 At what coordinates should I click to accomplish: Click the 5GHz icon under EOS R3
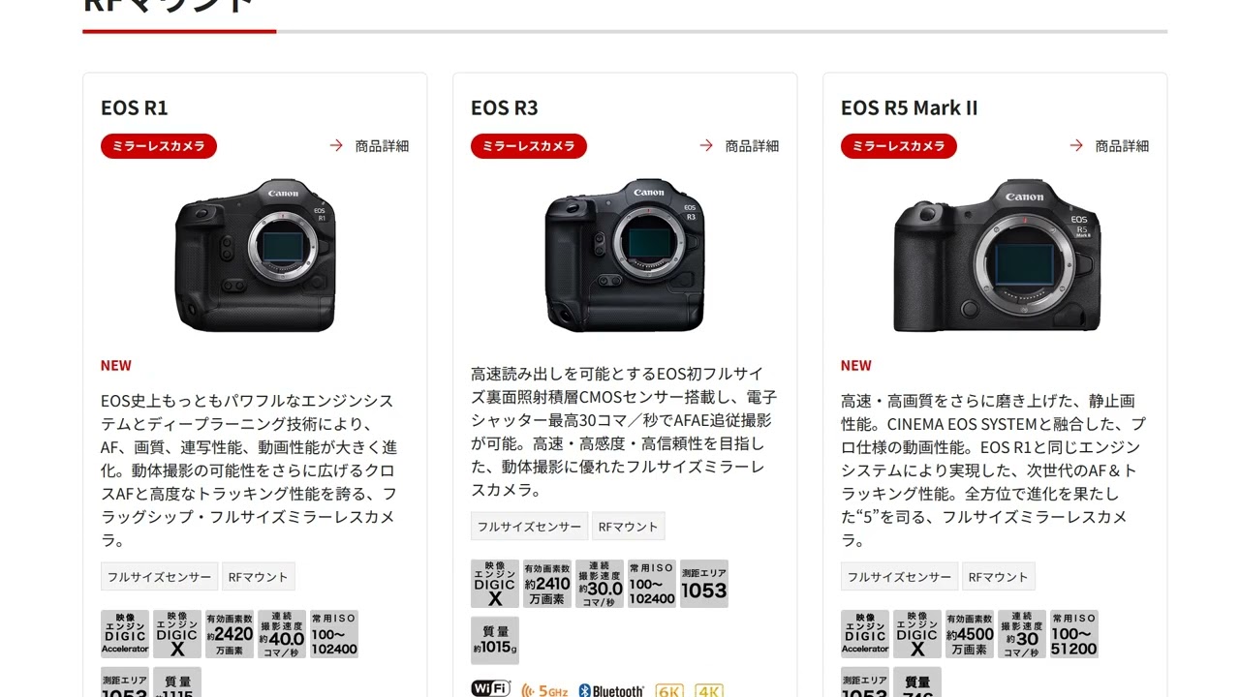tap(544, 690)
